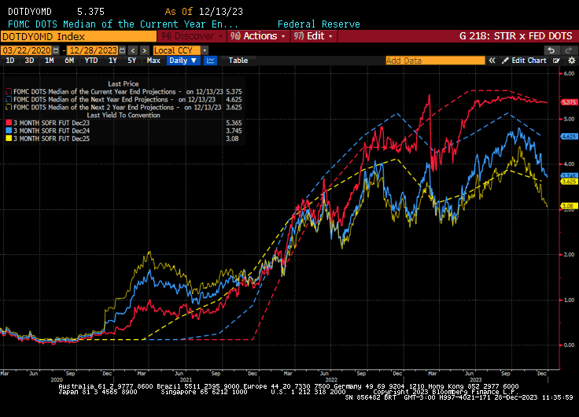Screen dimensions: 579x417
Task: Select the line chart type icon
Action: (x=211, y=61)
